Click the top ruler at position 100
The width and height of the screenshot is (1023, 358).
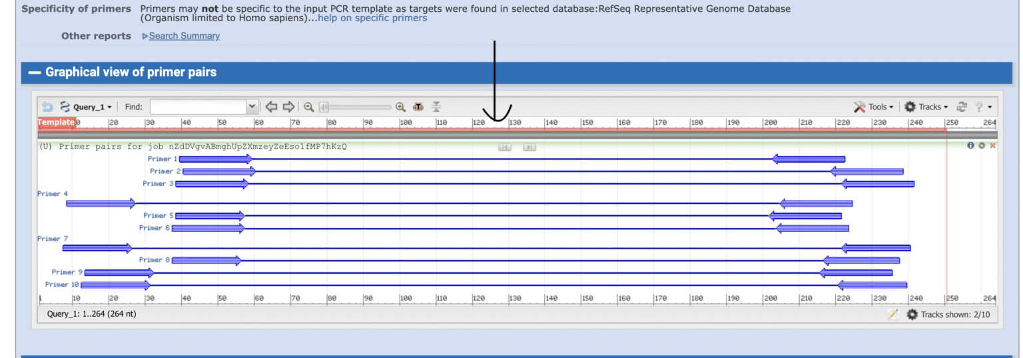point(406,123)
